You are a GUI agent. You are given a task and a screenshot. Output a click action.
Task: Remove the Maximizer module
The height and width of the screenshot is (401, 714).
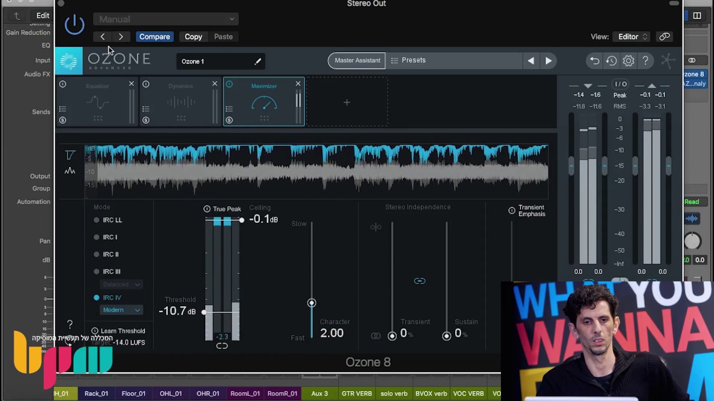tap(298, 84)
